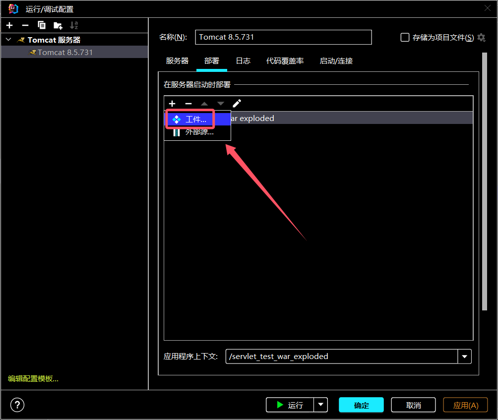Cancel the dialog with 取消

pos(413,405)
